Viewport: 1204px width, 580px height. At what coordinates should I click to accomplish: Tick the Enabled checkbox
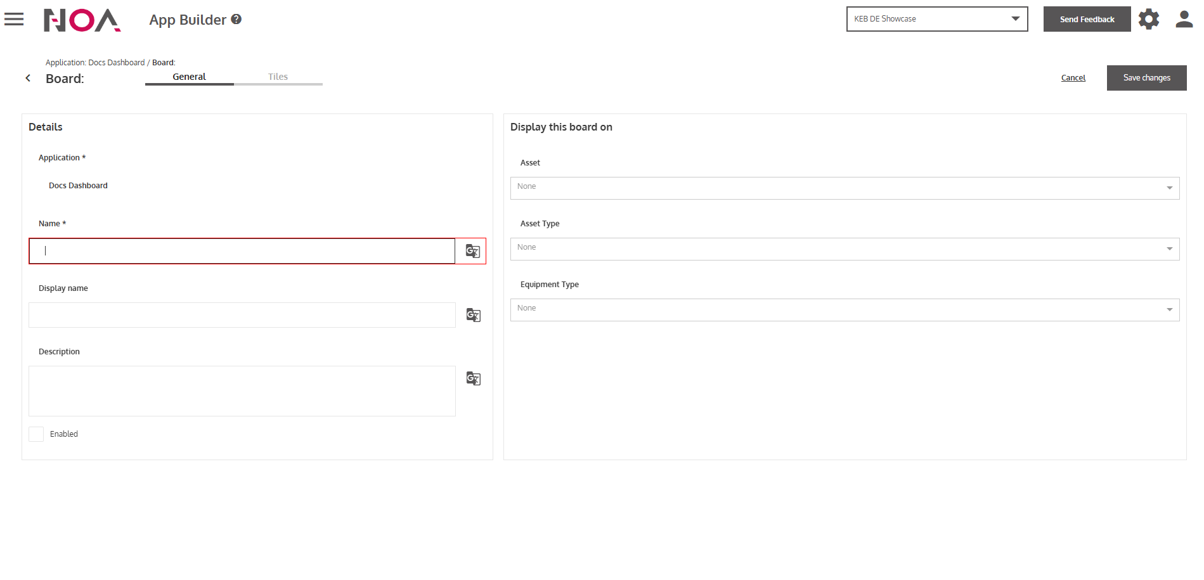36,434
